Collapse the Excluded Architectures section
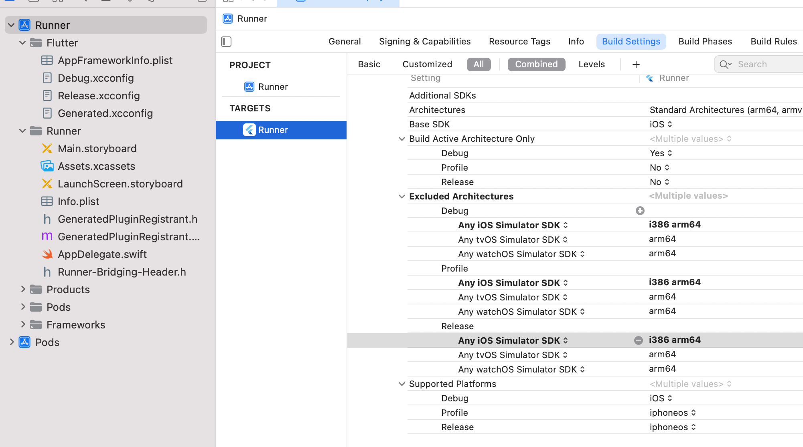 [401, 196]
